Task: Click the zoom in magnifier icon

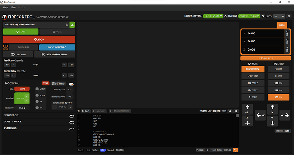Action: tap(236, 111)
